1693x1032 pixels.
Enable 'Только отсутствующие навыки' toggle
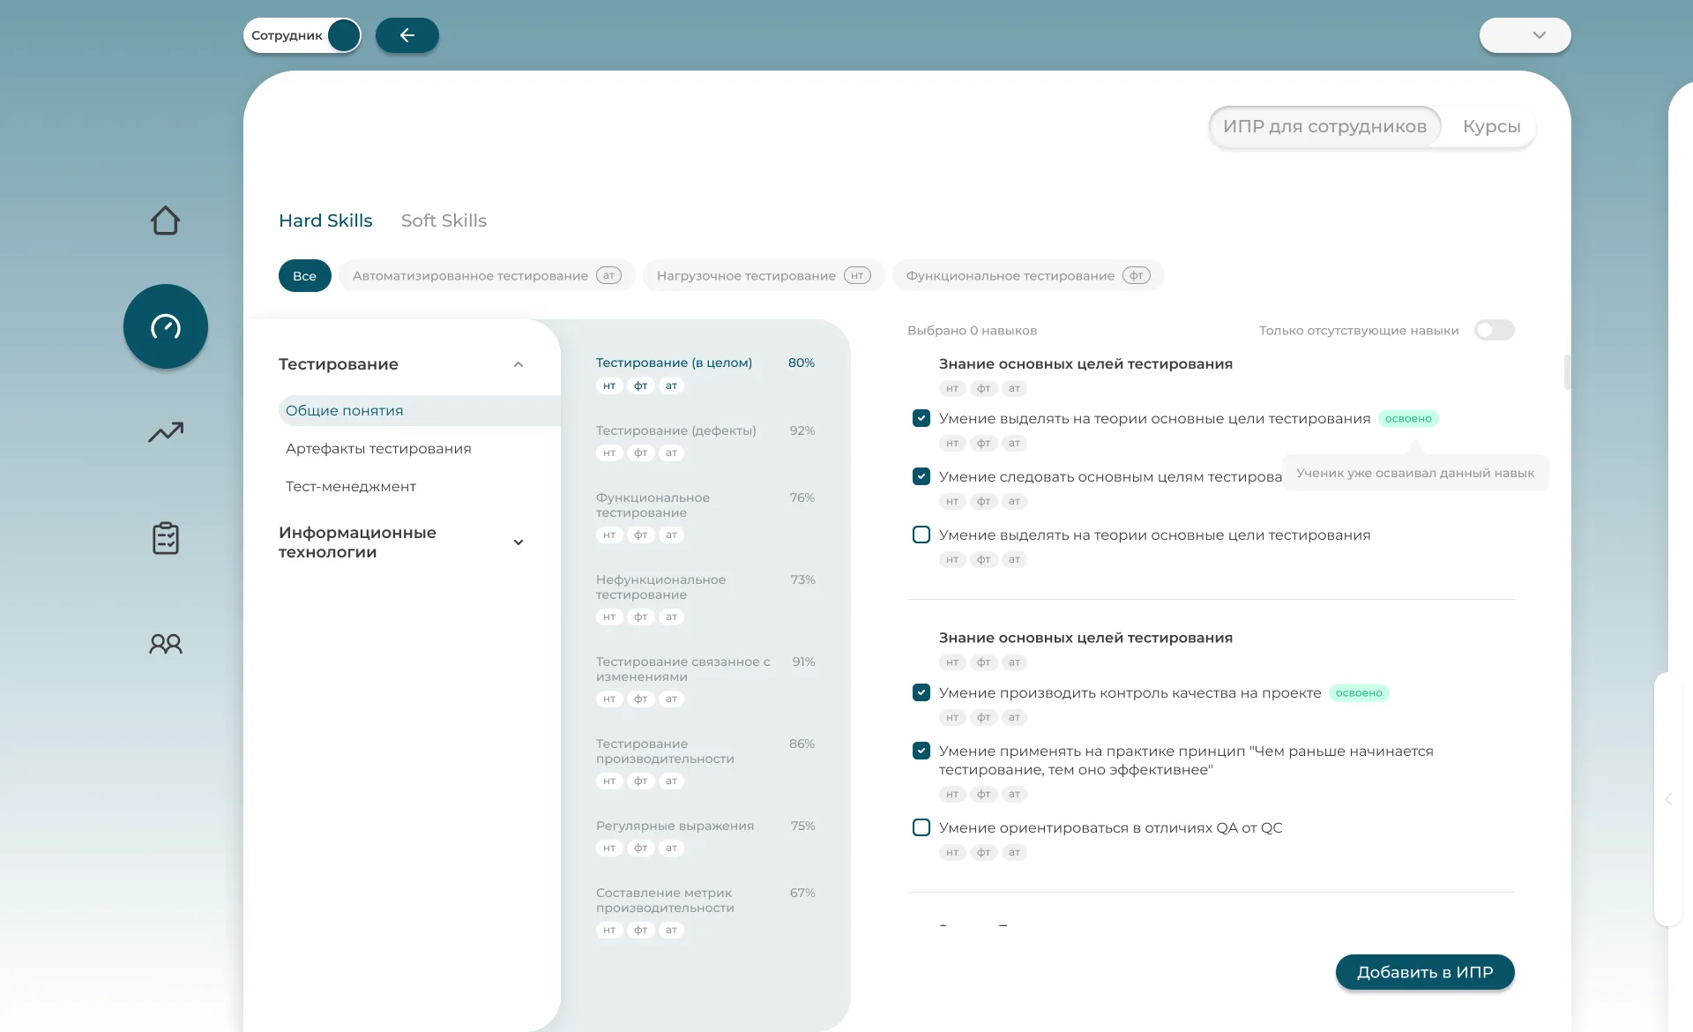[x=1494, y=330]
